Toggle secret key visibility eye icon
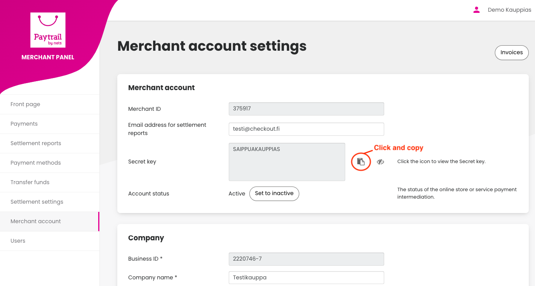535x286 pixels. coord(380,162)
